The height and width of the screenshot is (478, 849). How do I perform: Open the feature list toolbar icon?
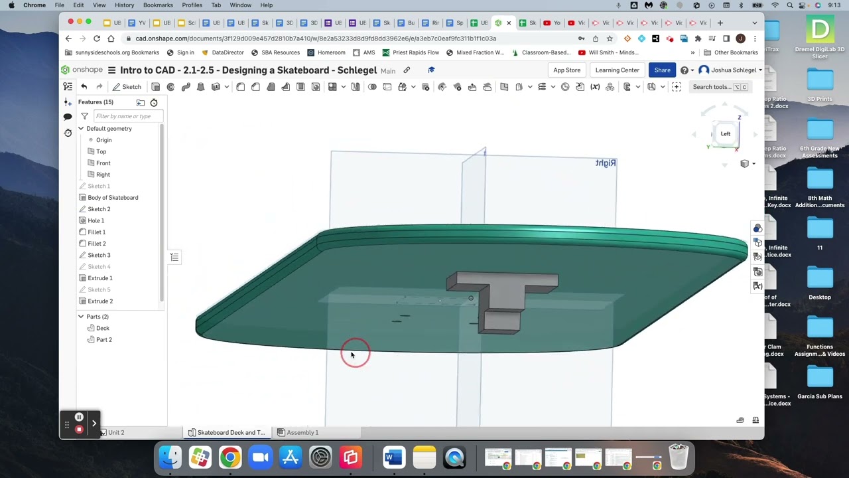coord(68,87)
